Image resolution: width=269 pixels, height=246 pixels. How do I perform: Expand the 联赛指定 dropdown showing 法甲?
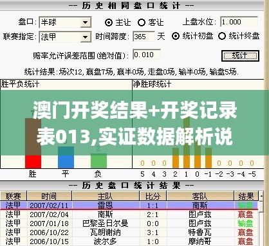65,37
